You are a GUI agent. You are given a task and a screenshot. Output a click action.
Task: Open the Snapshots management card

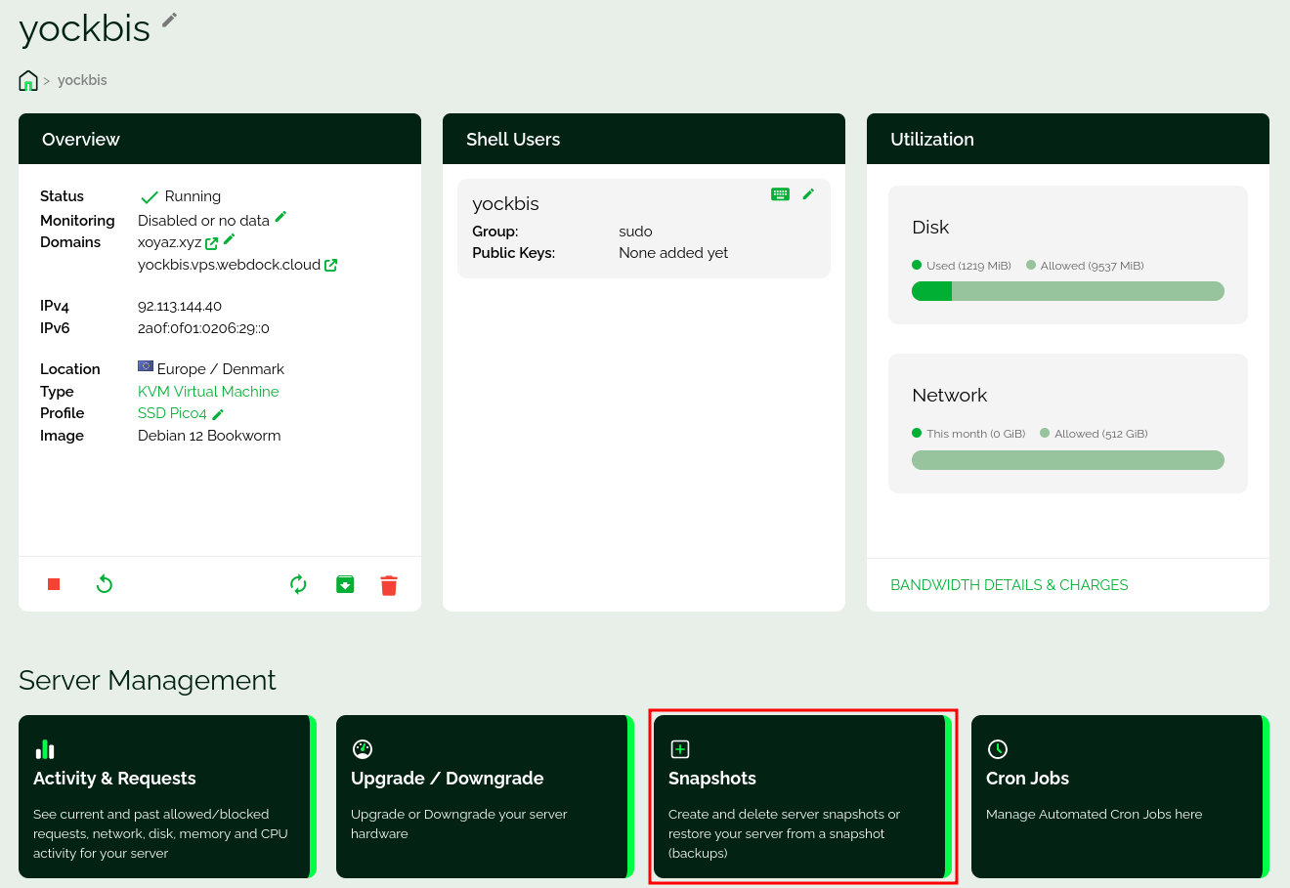point(799,796)
